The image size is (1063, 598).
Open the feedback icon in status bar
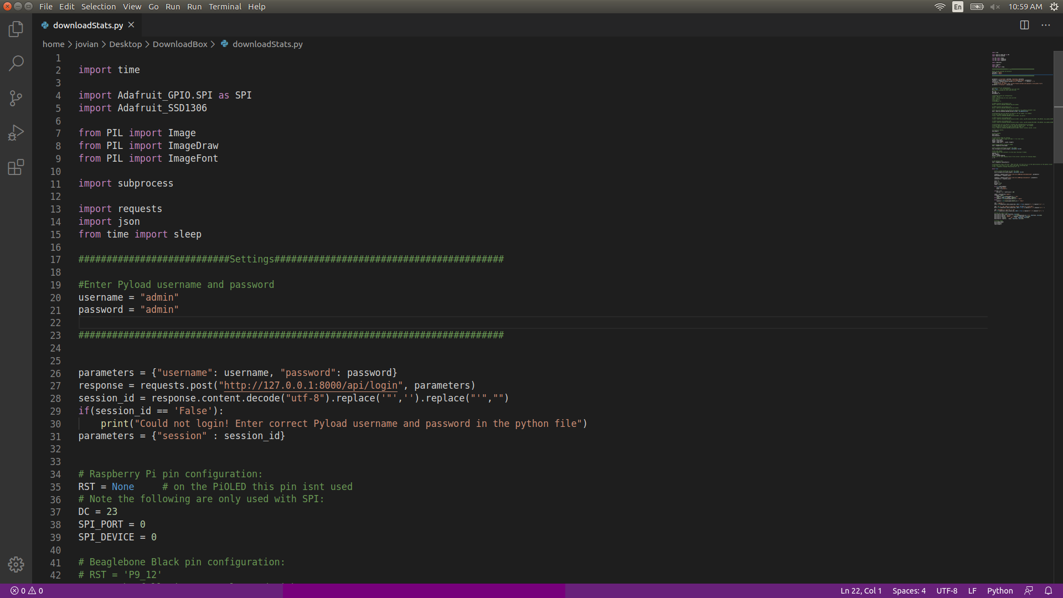click(x=1029, y=591)
